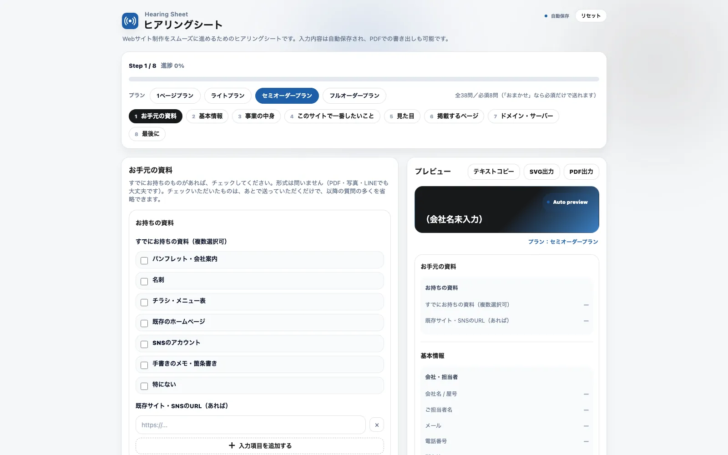Click the リセット button
728x455 pixels.
point(591,16)
